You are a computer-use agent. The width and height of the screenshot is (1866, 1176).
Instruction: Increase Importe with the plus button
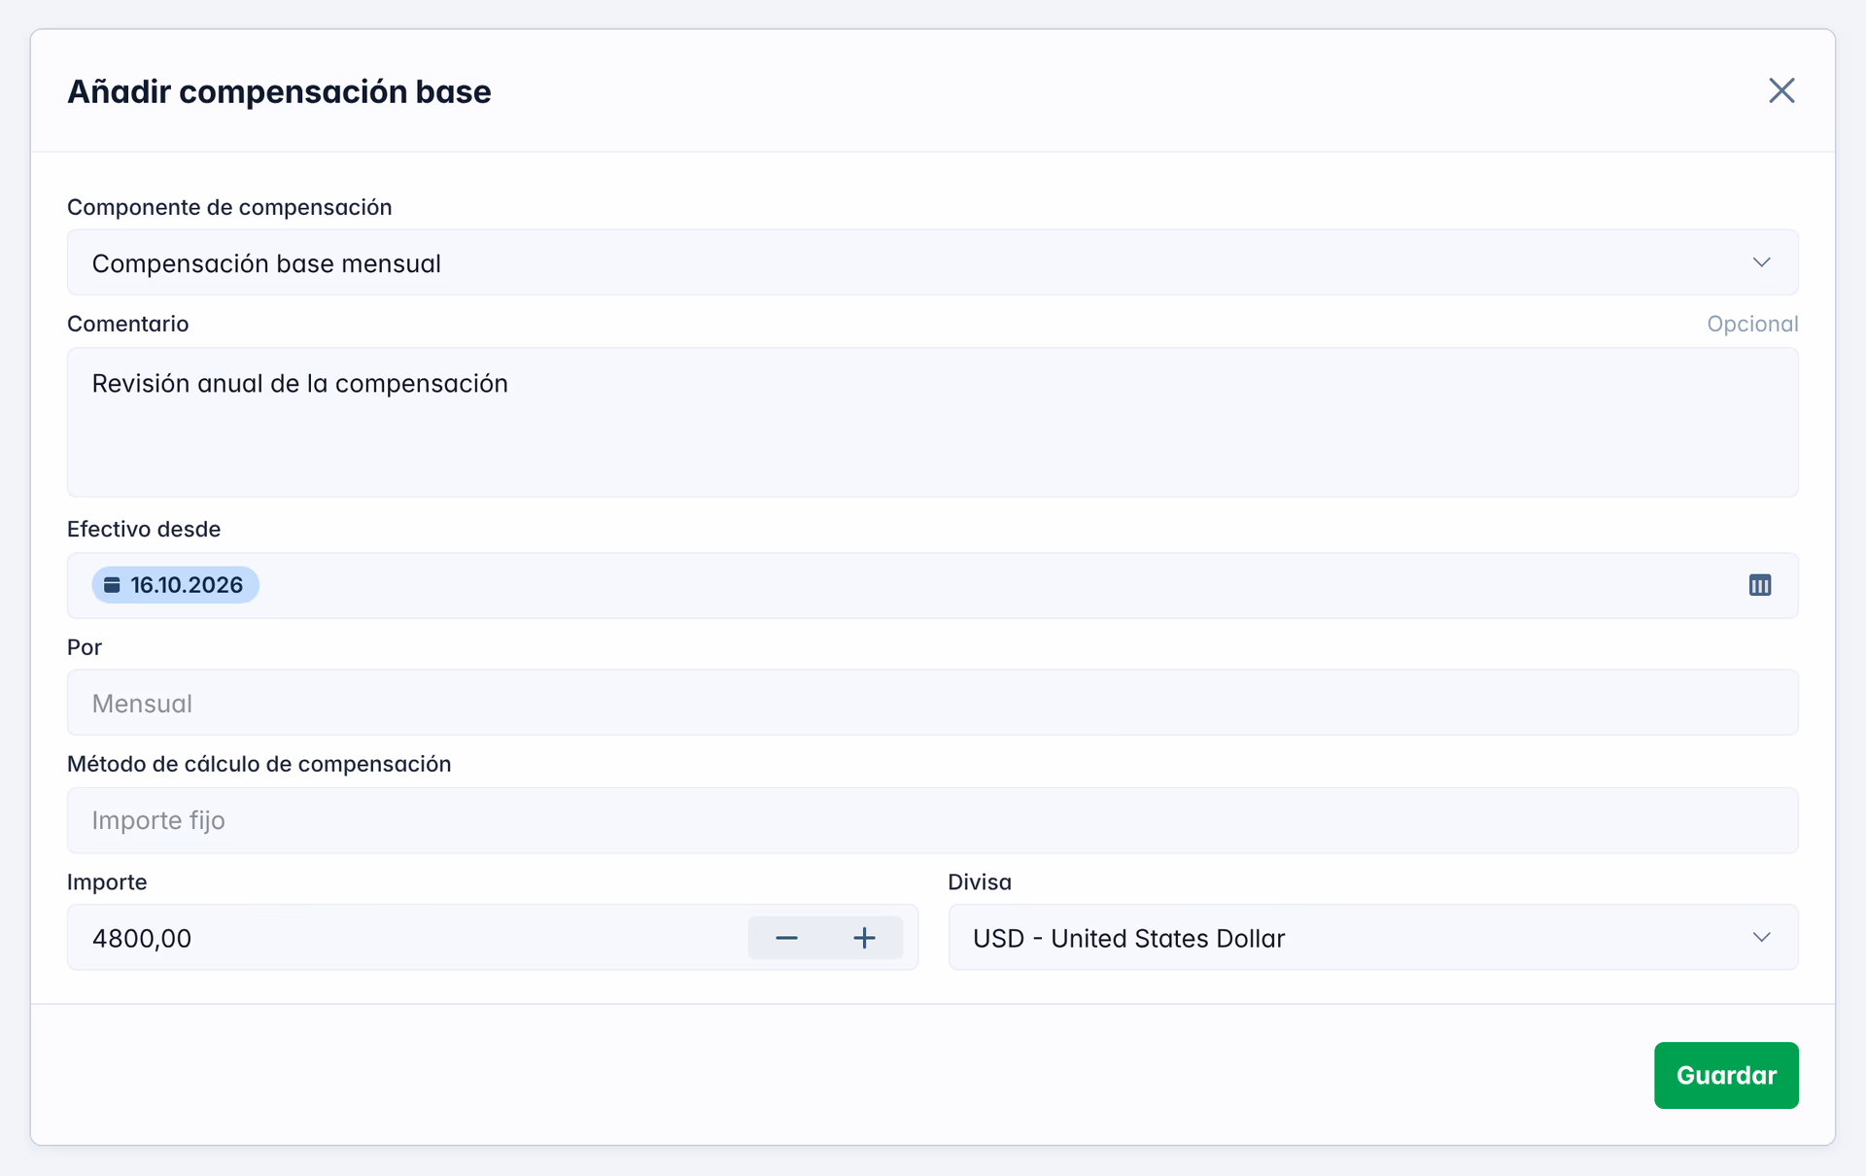[x=864, y=938]
